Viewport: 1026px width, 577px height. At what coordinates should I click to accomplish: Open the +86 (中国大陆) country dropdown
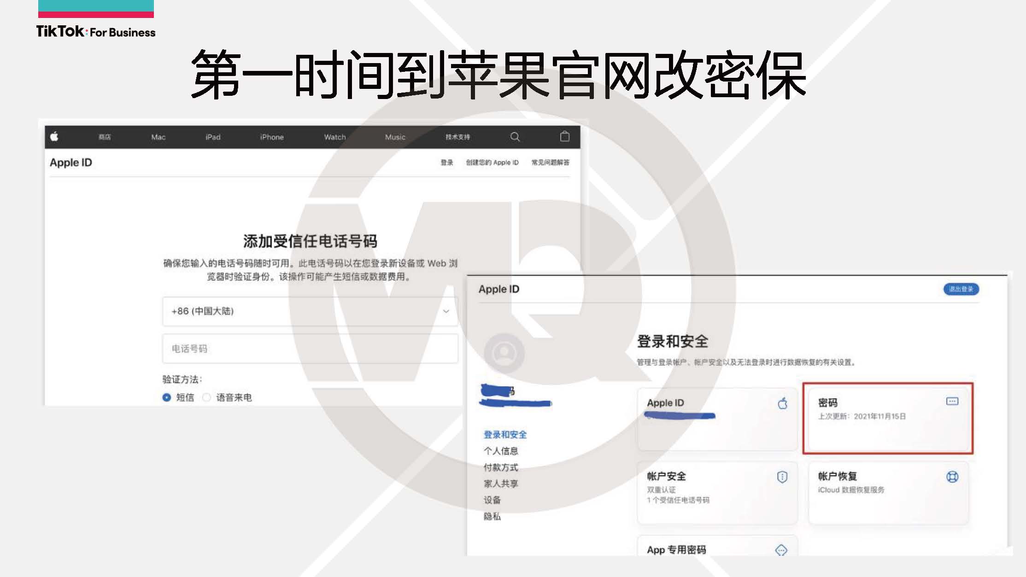310,311
